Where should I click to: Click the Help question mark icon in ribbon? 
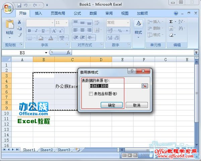(x=176, y=13)
